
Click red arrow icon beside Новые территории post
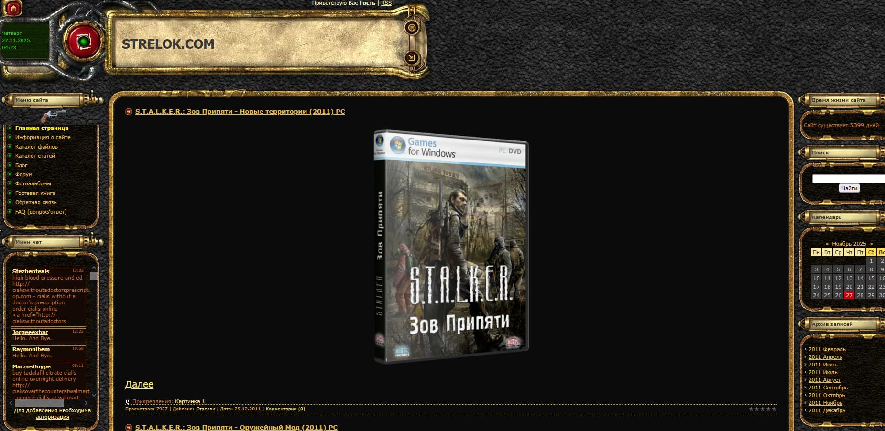coord(129,112)
